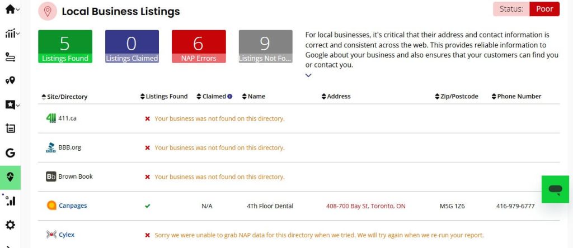The image size is (573, 248).
Task: Expand the business listings description chevron
Action: [308, 75]
